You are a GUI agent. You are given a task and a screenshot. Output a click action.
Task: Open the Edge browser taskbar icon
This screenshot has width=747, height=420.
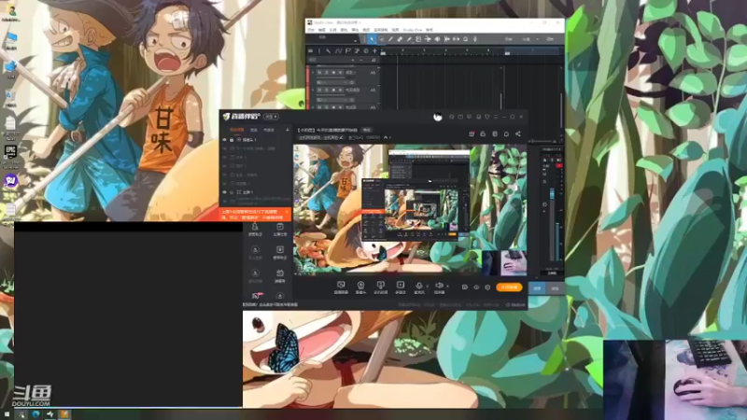click(35, 414)
